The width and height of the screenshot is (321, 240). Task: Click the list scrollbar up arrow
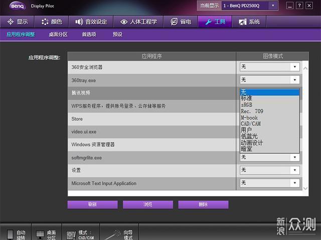305,68
